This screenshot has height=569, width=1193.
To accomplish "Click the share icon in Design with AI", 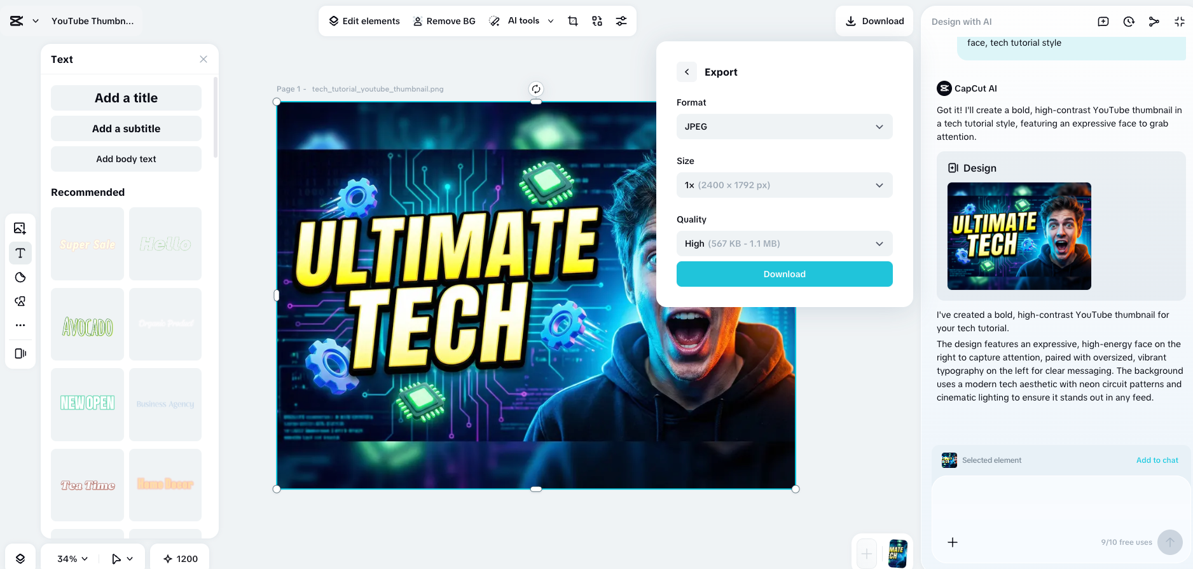I will point(1154,22).
